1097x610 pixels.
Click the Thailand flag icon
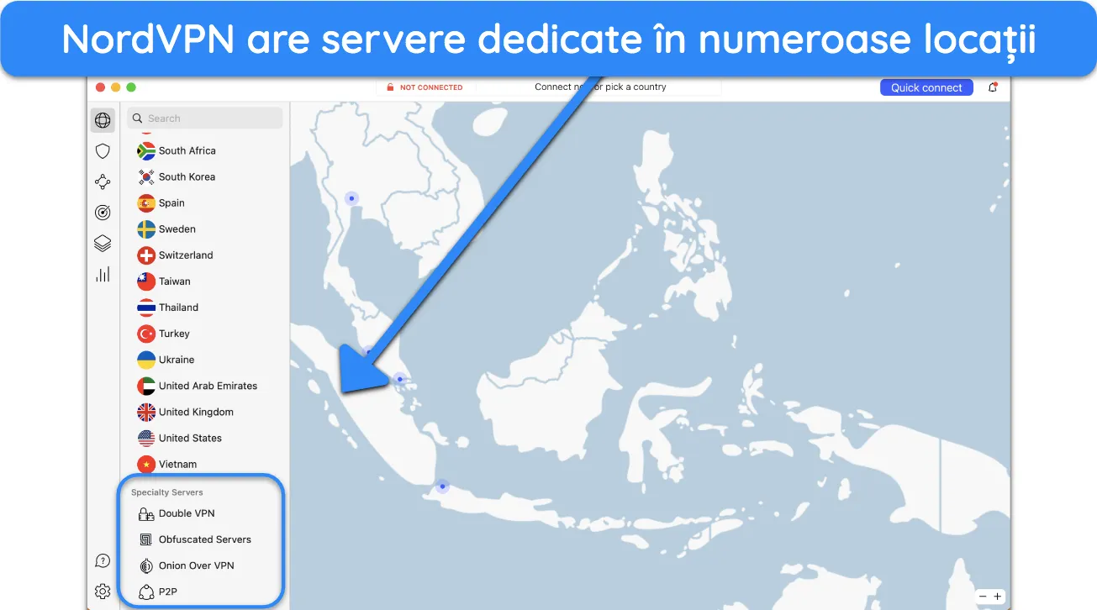pos(146,308)
